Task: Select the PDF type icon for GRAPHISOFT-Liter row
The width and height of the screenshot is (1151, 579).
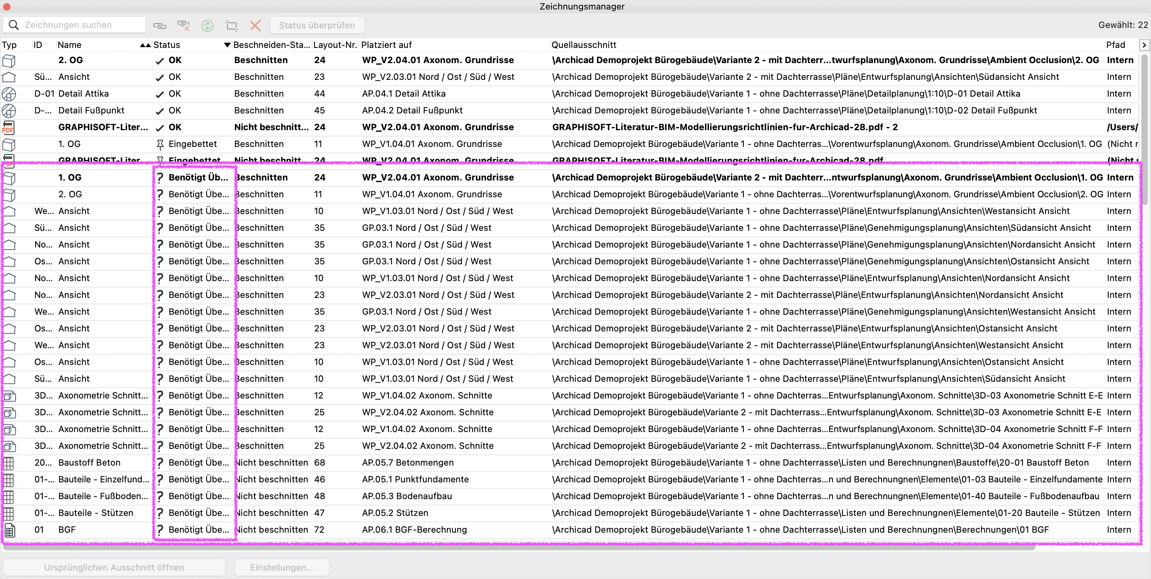Action: point(8,127)
